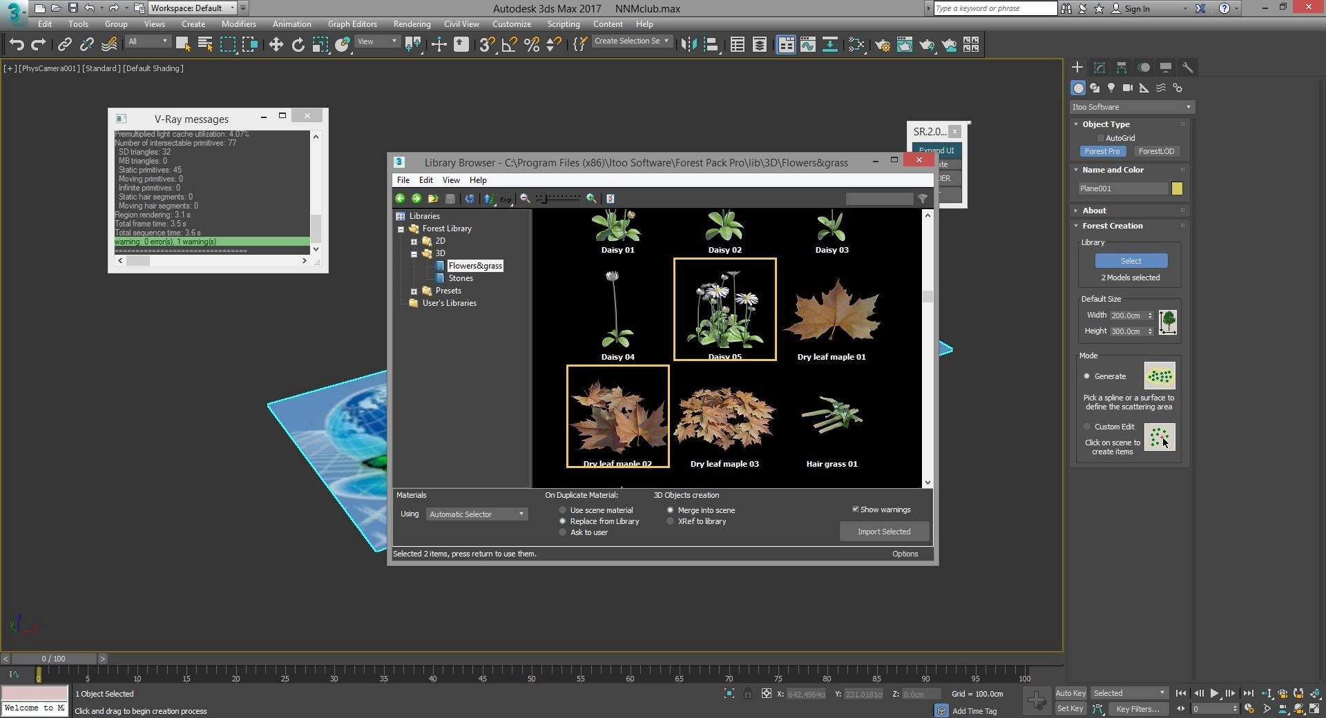
Task: Click the thumbnail size slider
Action: click(x=559, y=199)
